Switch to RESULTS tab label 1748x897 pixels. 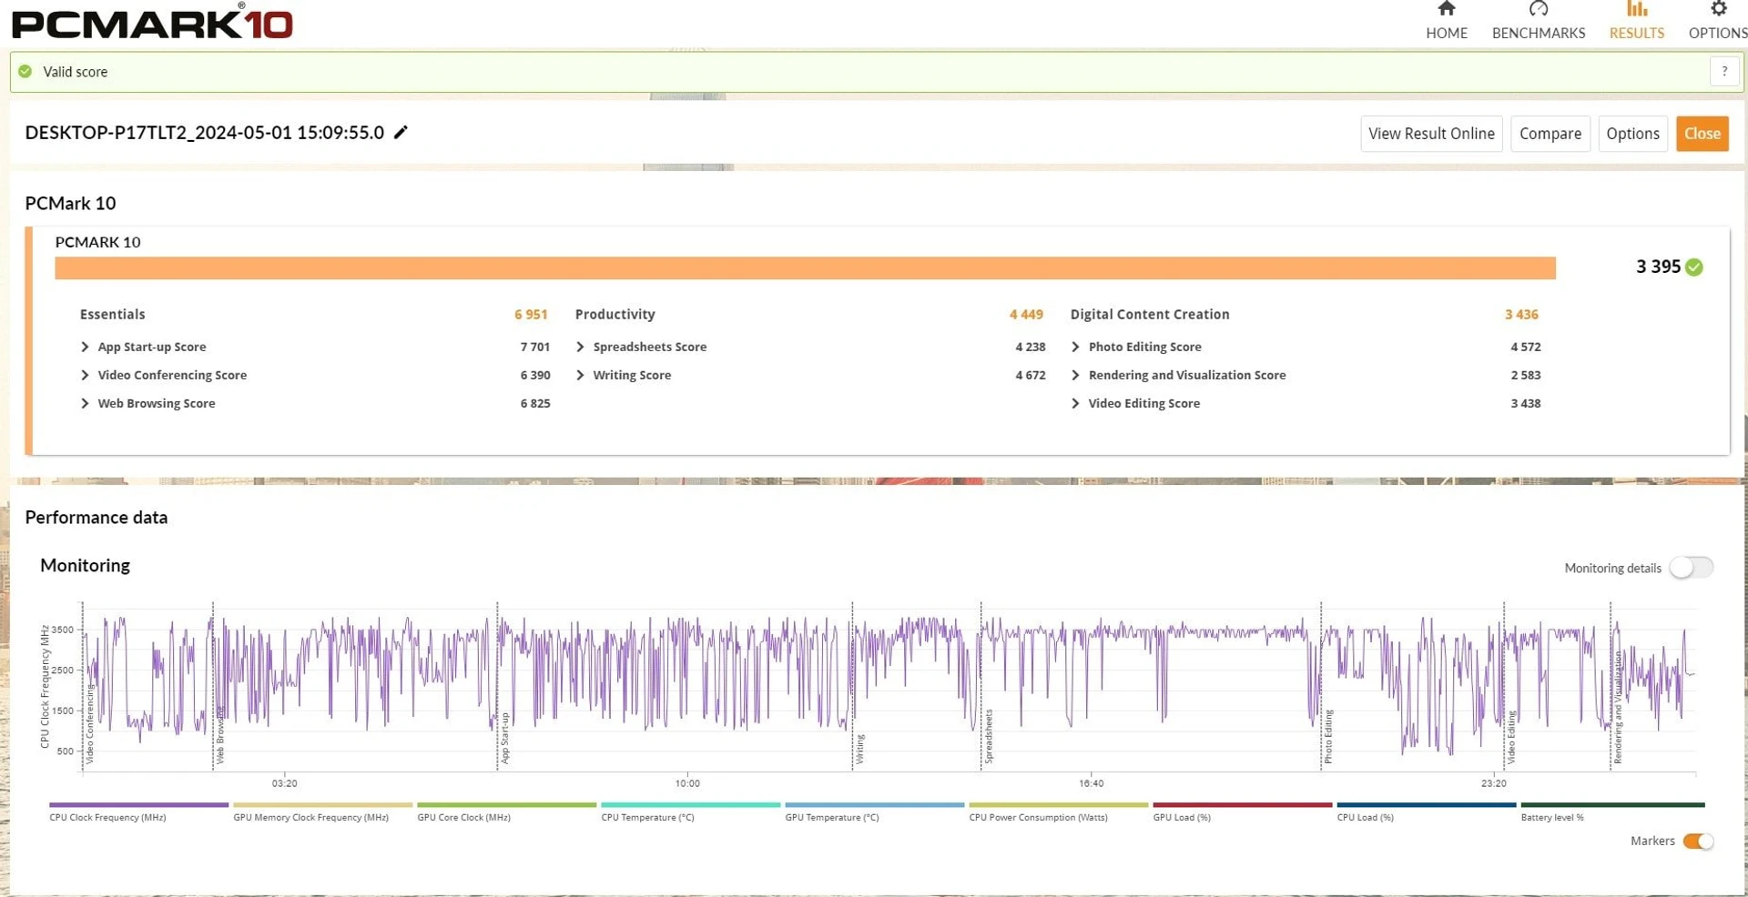tap(1637, 33)
